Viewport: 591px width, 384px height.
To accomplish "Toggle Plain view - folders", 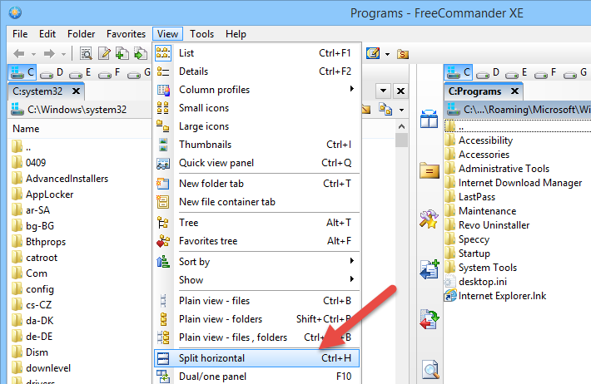I will 256,319.
